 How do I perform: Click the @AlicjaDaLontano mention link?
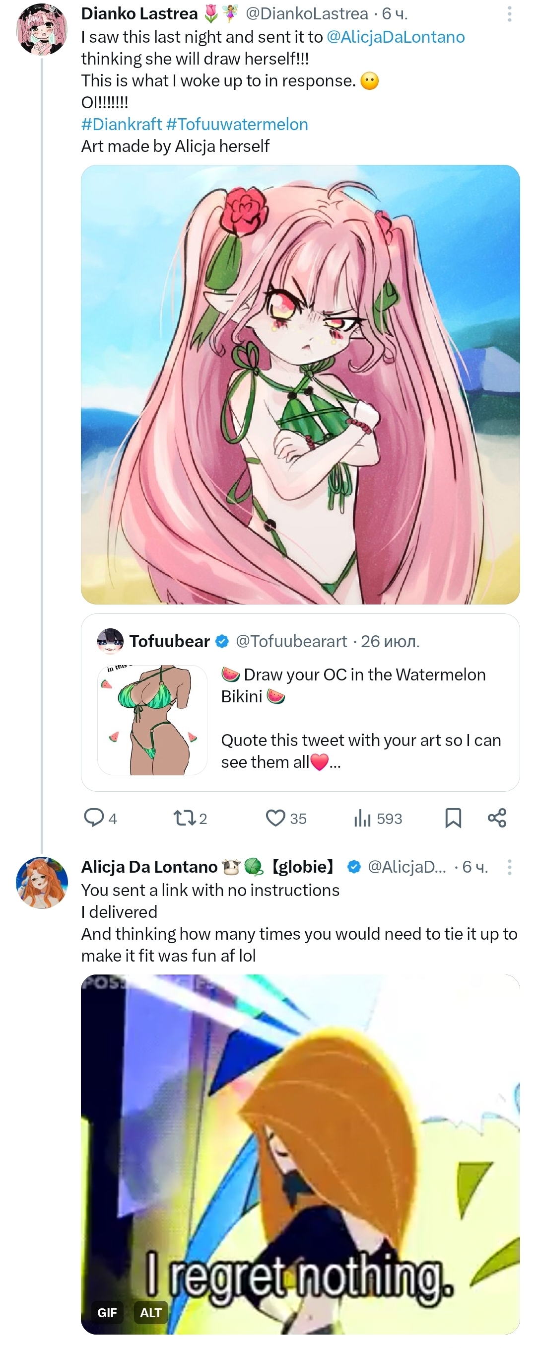point(396,37)
